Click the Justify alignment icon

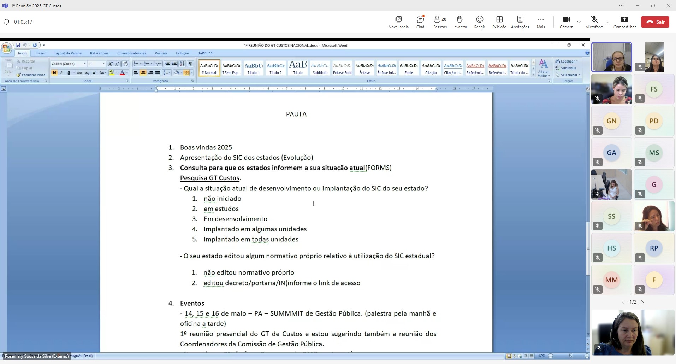(x=158, y=73)
